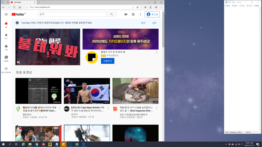Click UTF-8 in Notepad status bar

pos(248,132)
